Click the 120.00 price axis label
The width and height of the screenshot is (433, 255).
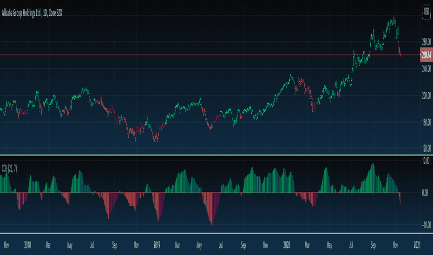tap(426, 149)
